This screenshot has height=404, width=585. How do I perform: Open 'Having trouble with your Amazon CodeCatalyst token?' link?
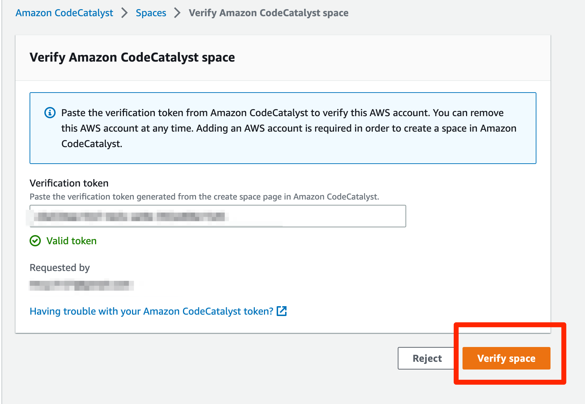point(151,311)
